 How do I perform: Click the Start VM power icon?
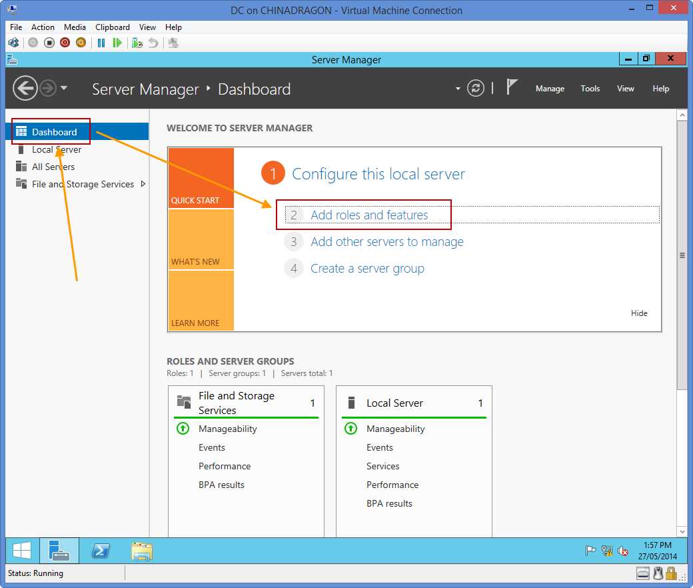click(x=33, y=43)
